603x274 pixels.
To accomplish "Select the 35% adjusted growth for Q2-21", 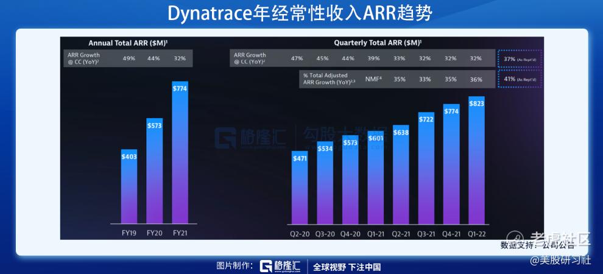I will coord(399,79).
